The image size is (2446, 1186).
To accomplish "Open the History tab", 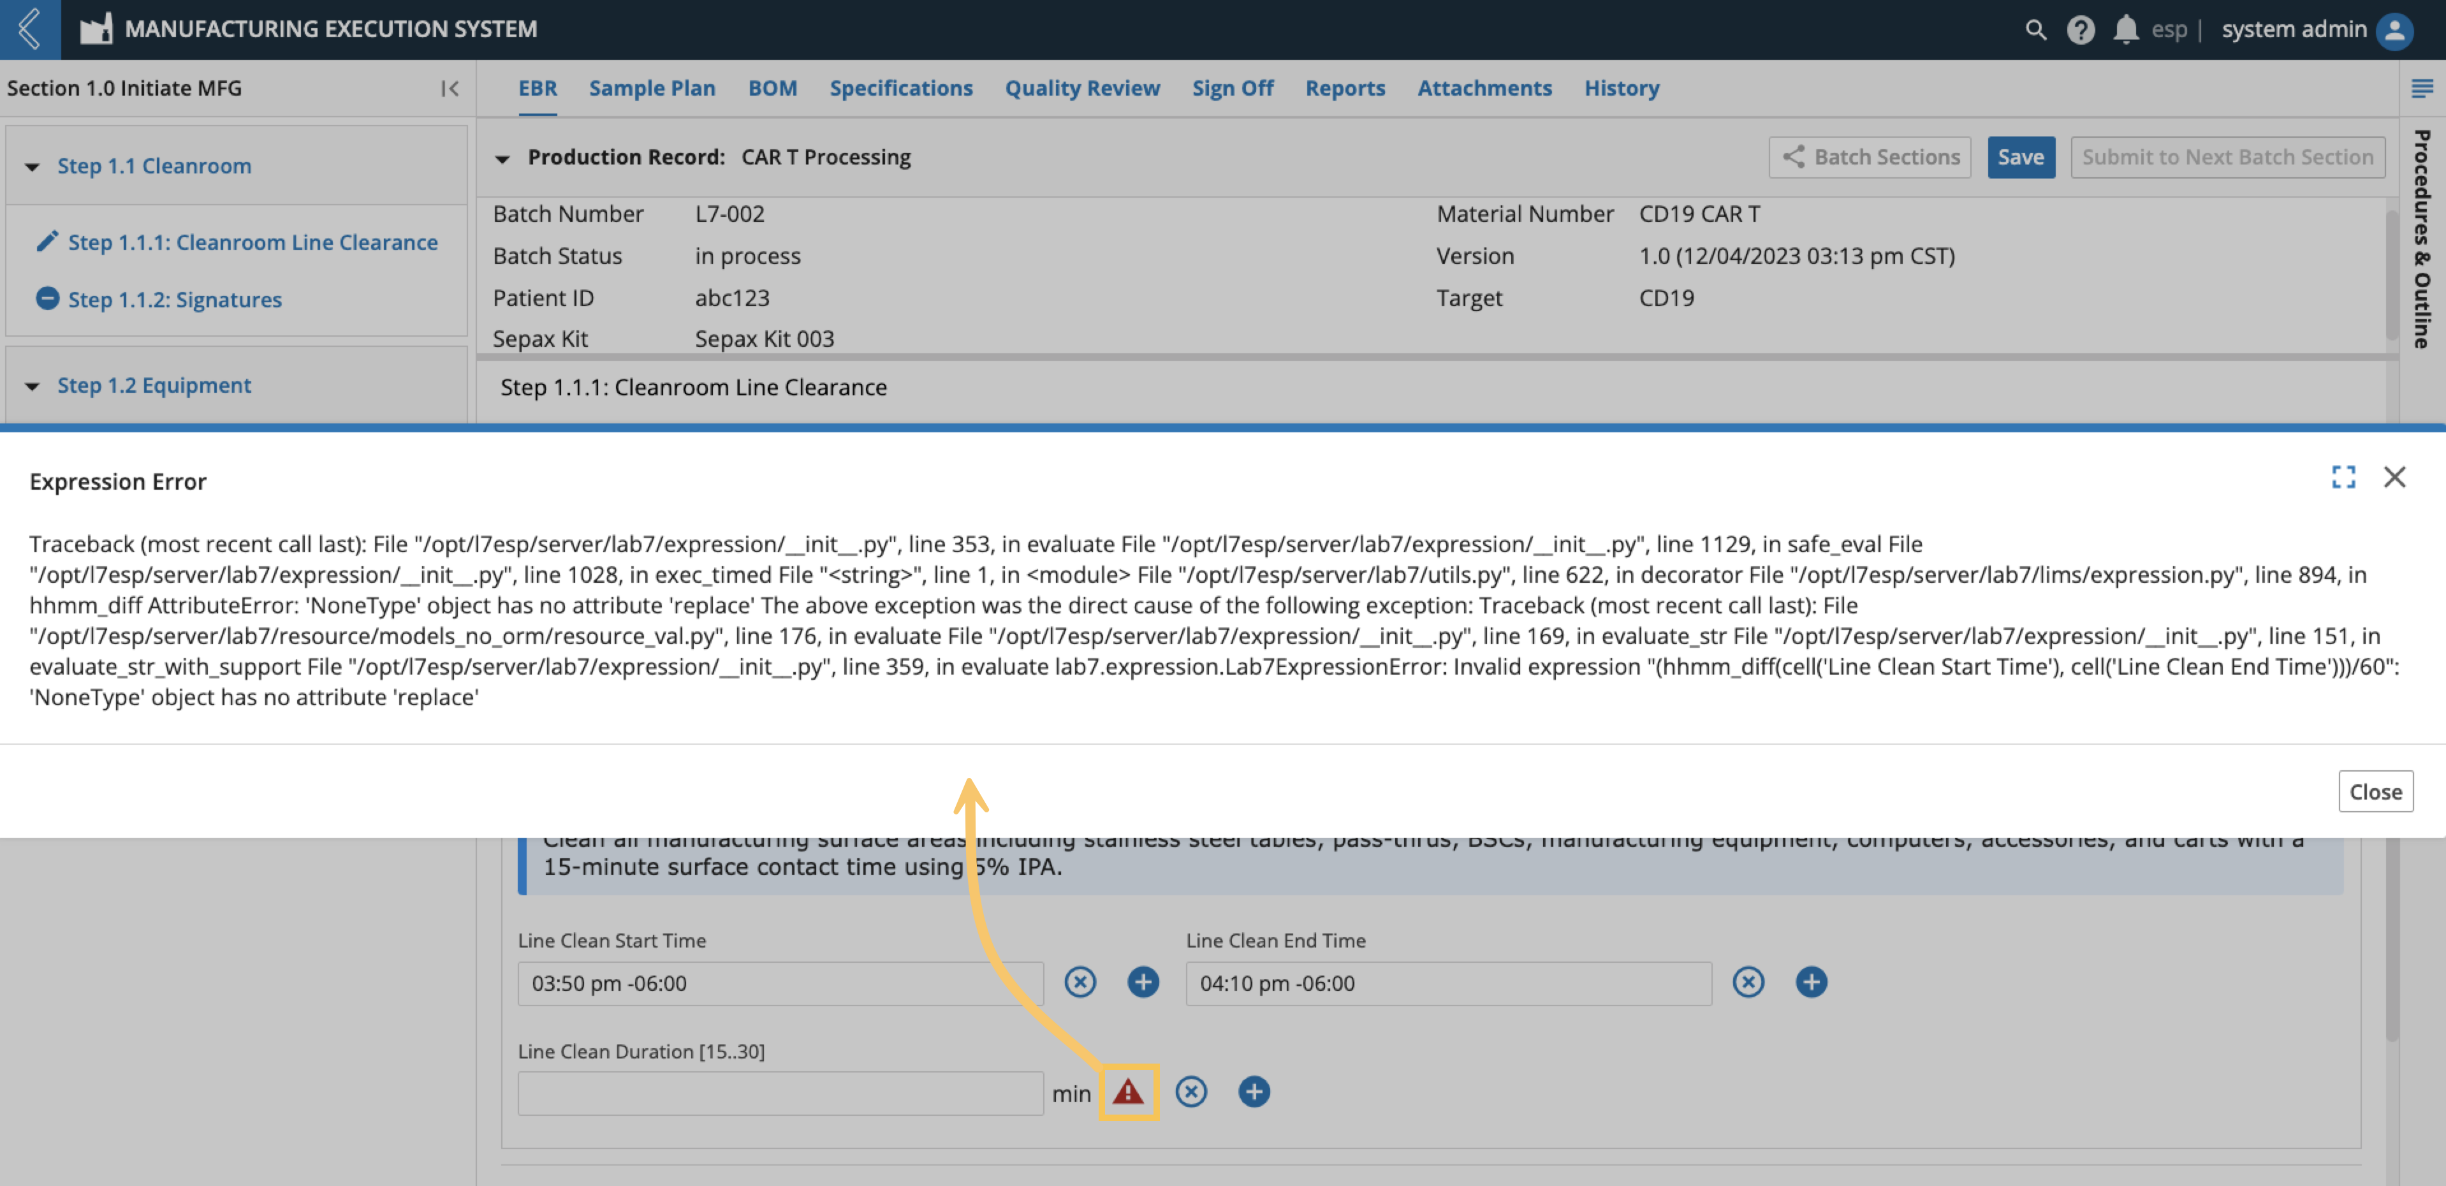I will [1622, 88].
